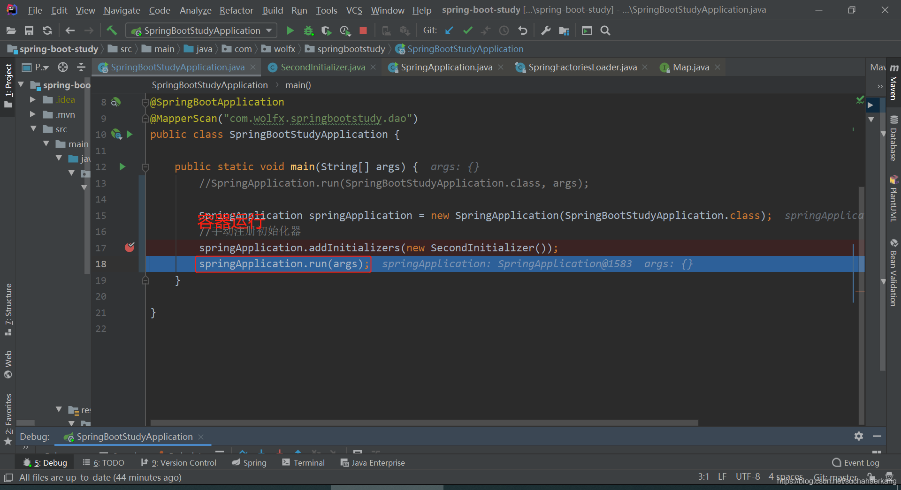The height and width of the screenshot is (490, 901).
Task: Fold the main method at line 12
Action: click(146, 167)
